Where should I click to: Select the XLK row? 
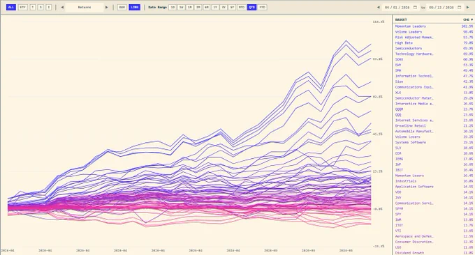[434, 93]
